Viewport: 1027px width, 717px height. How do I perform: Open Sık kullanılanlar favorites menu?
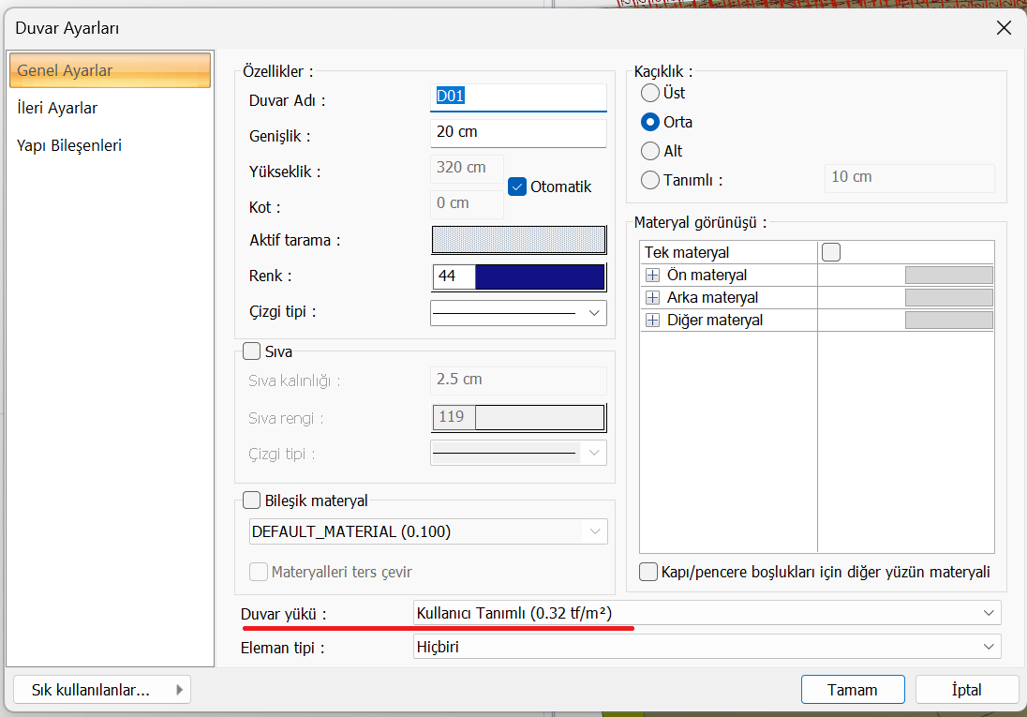[x=103, y=690]
